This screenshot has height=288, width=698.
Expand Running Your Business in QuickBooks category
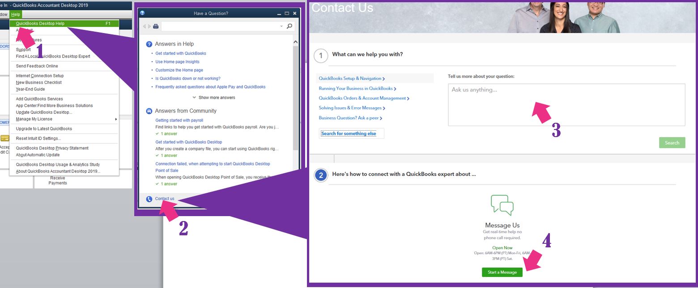(358, 88)
